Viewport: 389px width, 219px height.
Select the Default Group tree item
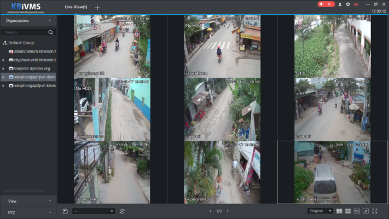coord(21,43)
